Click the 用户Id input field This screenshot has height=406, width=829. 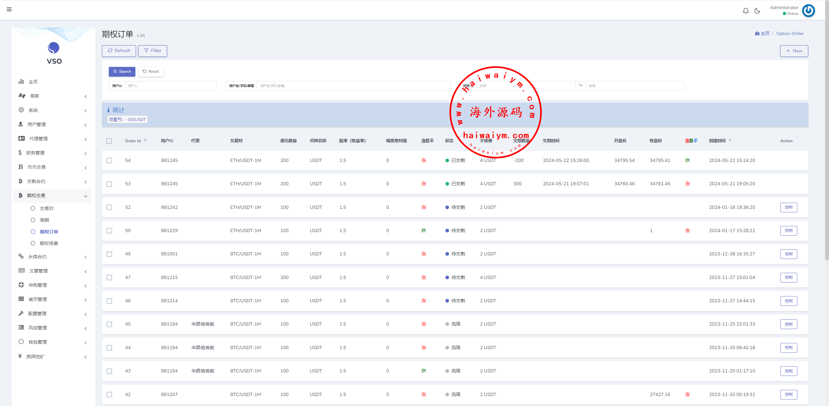[x=170, y=86]
